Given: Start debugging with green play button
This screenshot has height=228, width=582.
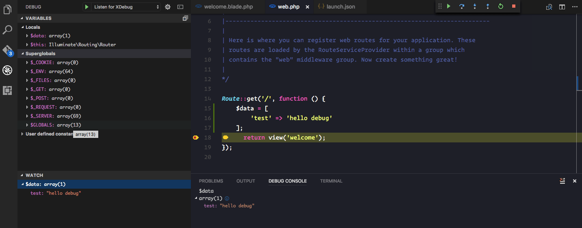Looking at the screenshot, I should (87, 7).
